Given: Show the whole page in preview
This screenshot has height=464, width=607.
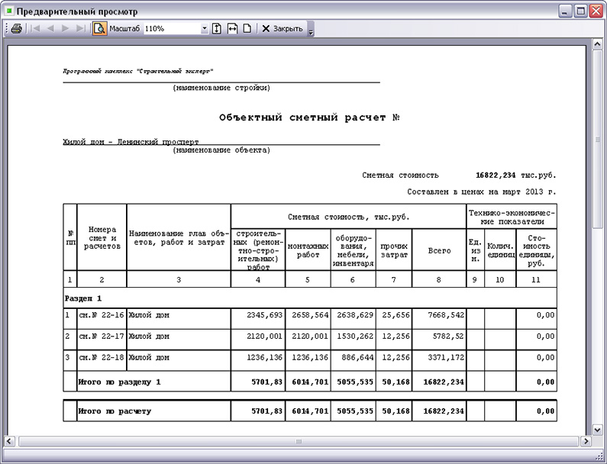Looking at the screenshot, I should pos(247,29).
